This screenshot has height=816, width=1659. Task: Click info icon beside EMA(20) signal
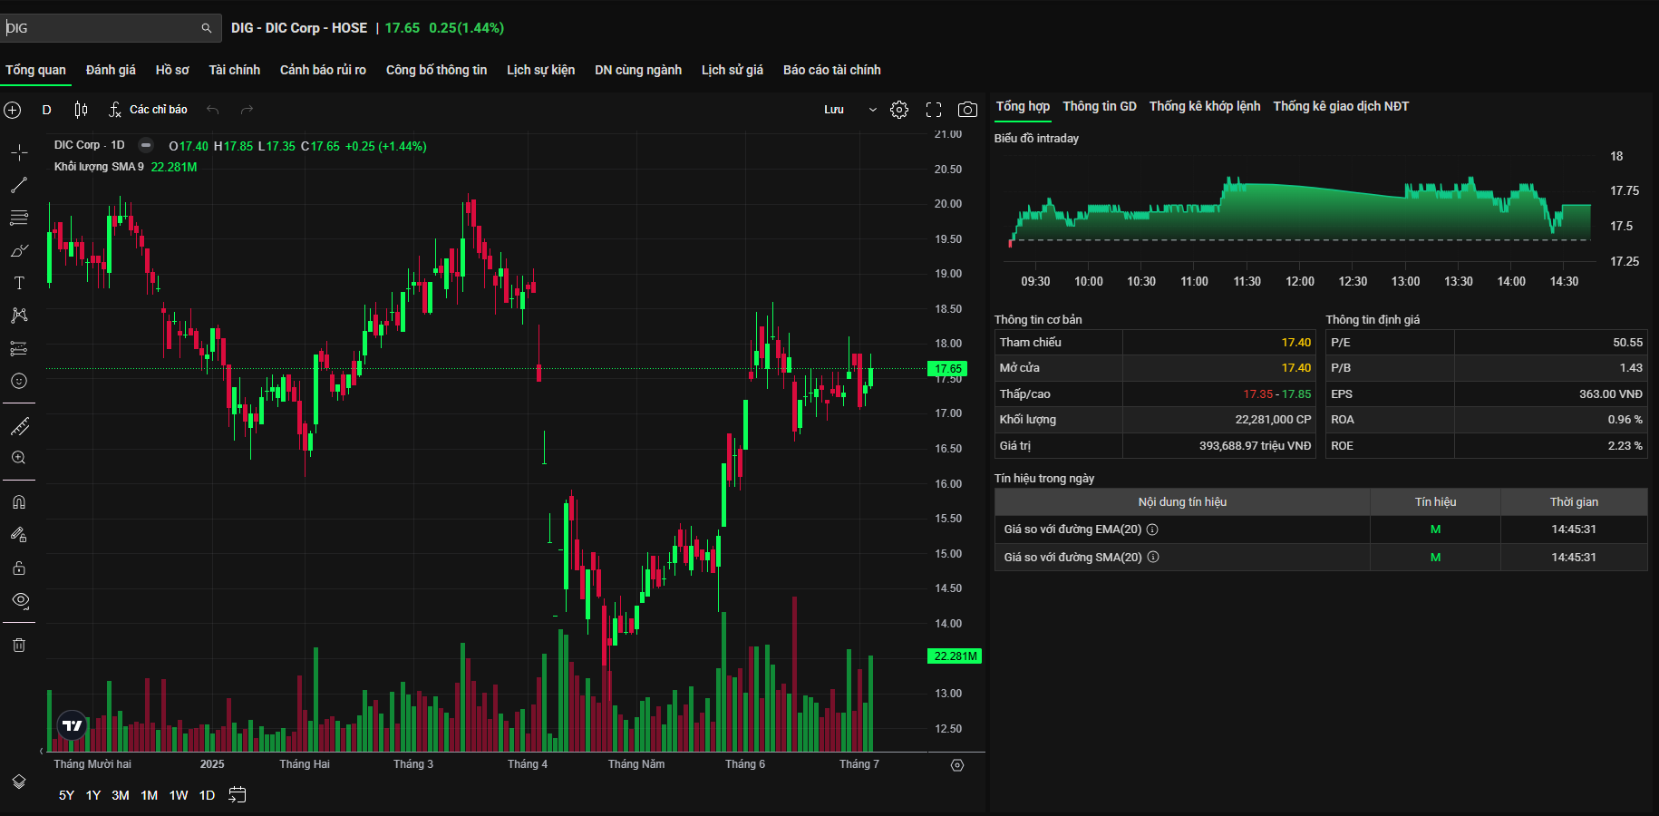coord(1152,529)
